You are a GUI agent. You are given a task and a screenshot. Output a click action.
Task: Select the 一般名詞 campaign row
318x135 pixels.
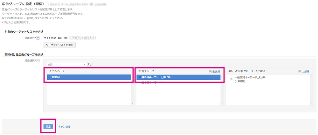tap(89, 77)
